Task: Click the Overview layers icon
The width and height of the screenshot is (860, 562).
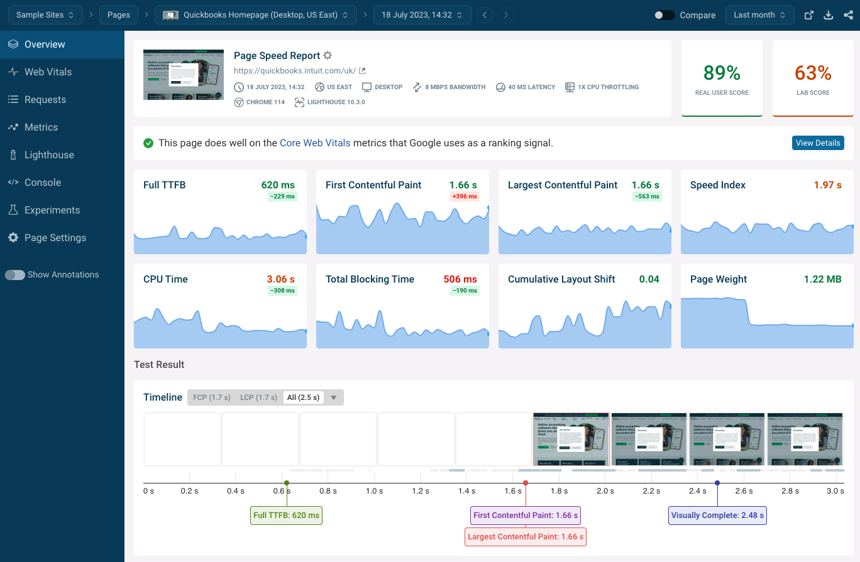Action: (13, 45)
